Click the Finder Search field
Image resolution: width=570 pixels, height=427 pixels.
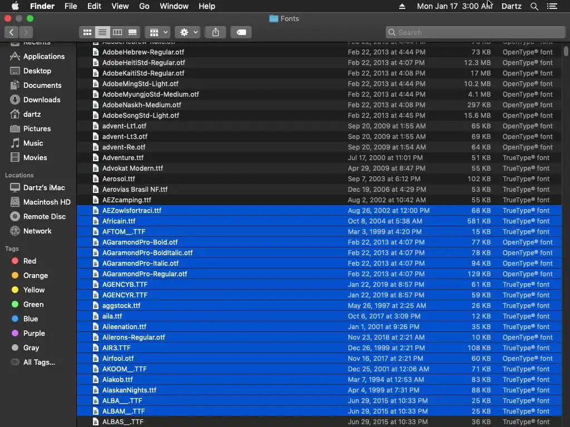point(475,32)
